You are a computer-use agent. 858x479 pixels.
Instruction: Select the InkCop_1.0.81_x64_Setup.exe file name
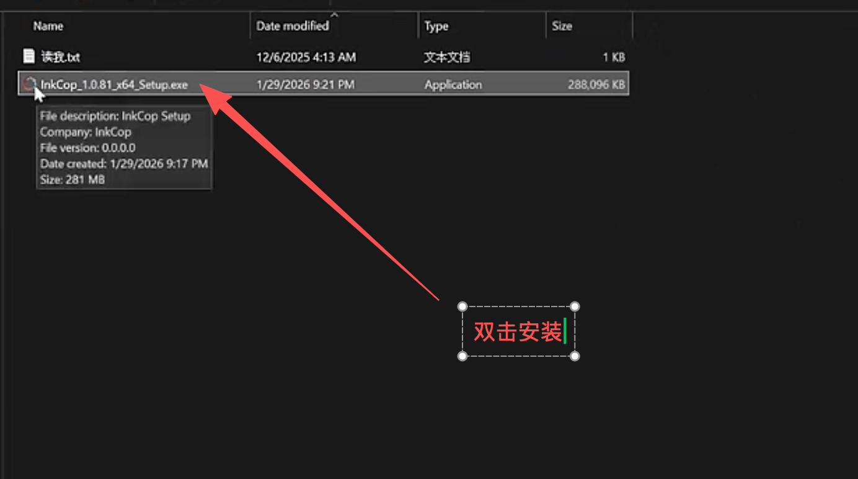point(114,84)
